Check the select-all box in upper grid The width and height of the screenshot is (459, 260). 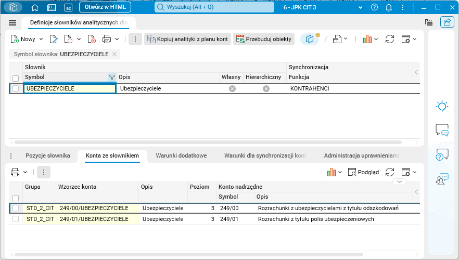tap(16, 79)
